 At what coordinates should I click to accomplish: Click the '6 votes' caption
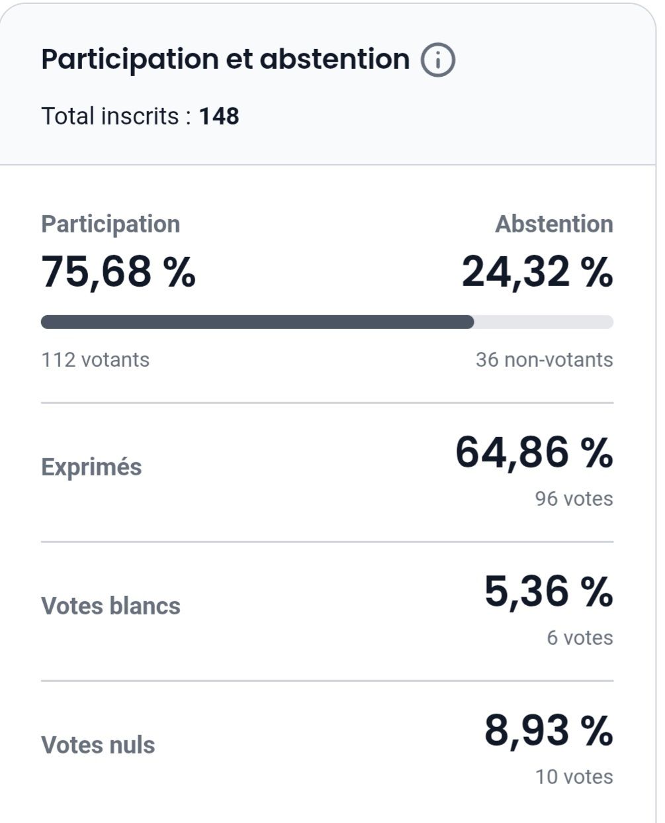[580, 638]
